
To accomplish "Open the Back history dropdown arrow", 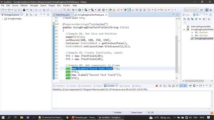I will (x=169, y=10).
